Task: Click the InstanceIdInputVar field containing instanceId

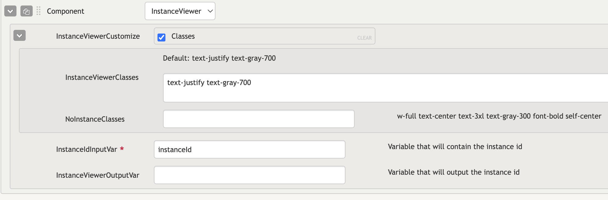Action: click(249, 149)
